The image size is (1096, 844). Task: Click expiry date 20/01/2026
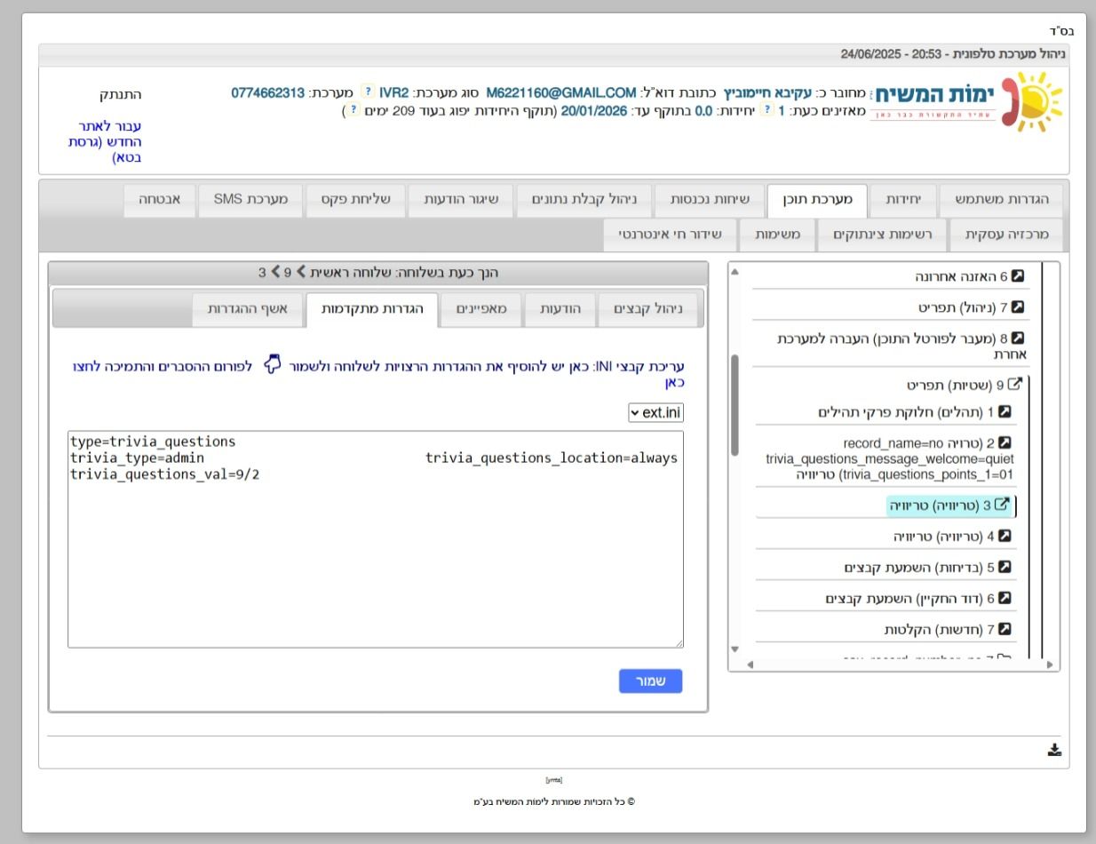coord(595,110)
